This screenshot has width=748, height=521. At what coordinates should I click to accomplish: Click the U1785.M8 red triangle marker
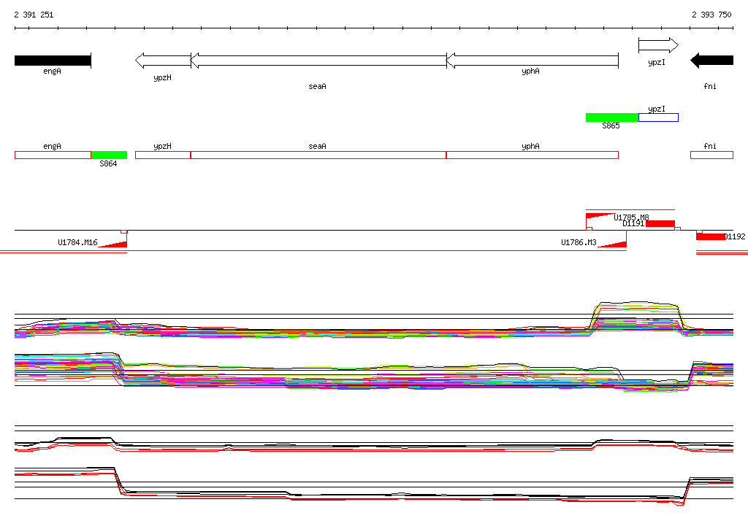point(600,215)
